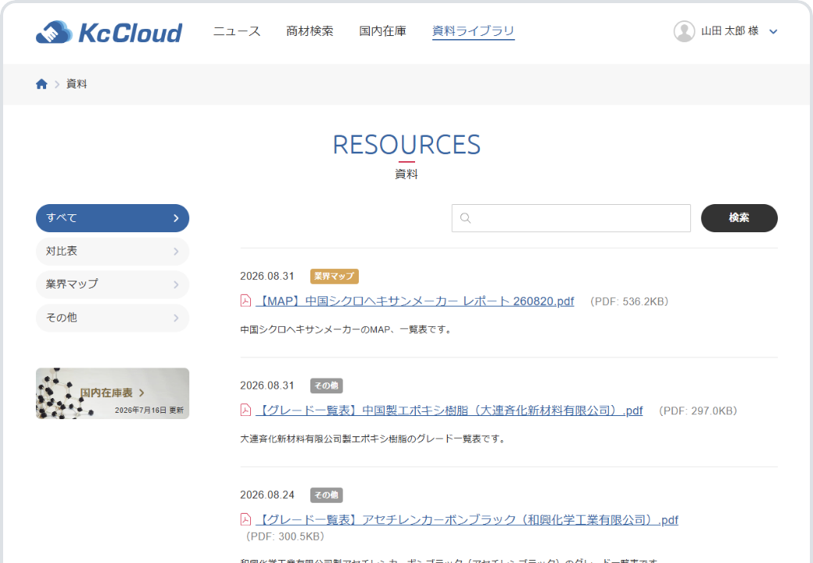This screenshot has width=813, height=563.
Task: Click the 検索 button
Action: [x=739, y=217]
